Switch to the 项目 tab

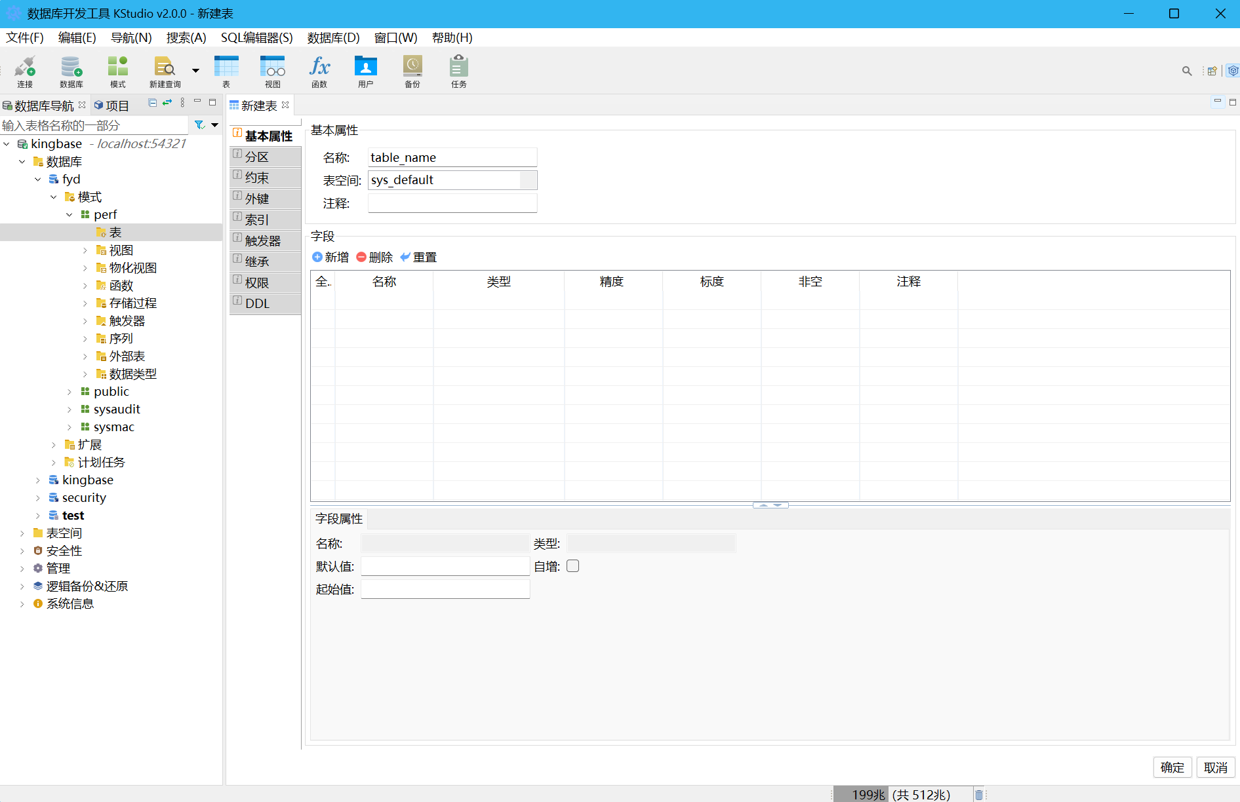[x=111, y=105]
